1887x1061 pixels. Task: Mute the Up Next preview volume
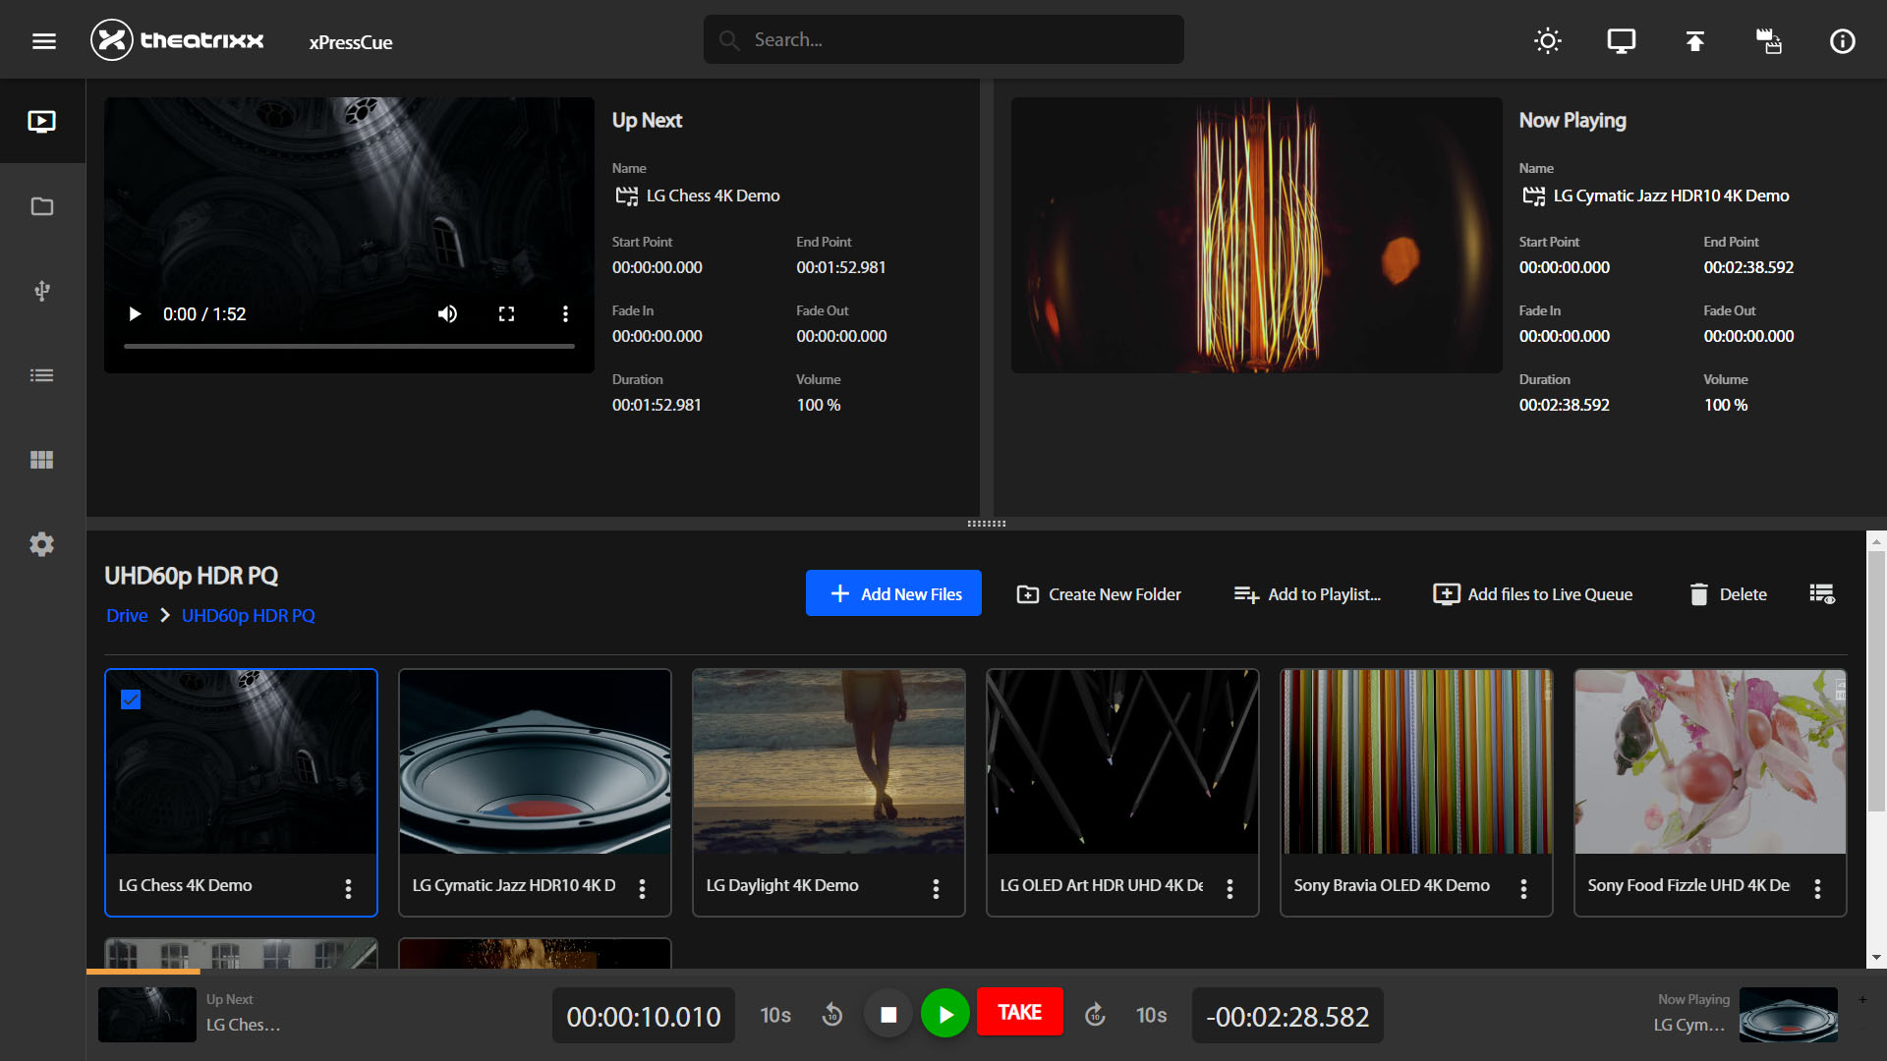[447, 314]
